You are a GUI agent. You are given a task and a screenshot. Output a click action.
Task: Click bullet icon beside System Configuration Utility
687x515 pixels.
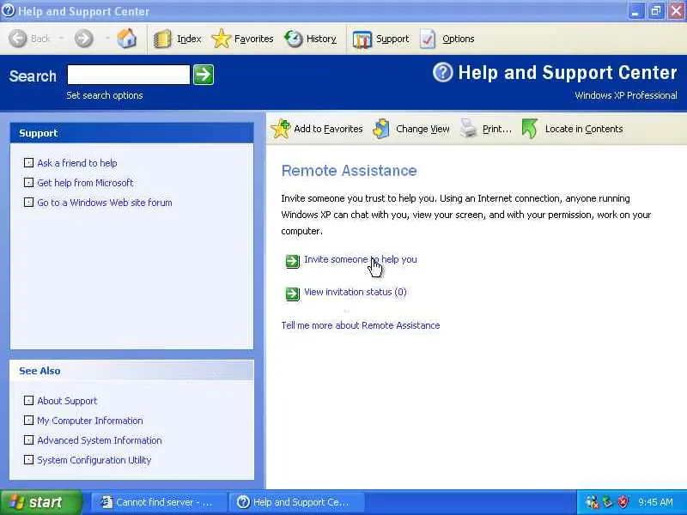(x=28, y=460)
